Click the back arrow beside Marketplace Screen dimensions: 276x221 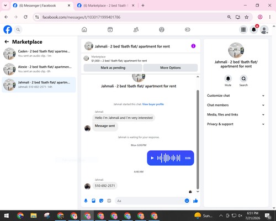pos(7,42)
